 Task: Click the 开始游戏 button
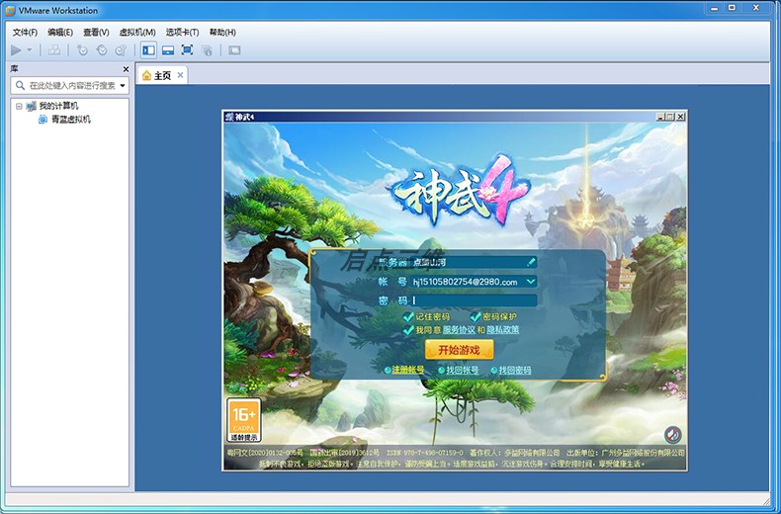[x=460, y=350]
